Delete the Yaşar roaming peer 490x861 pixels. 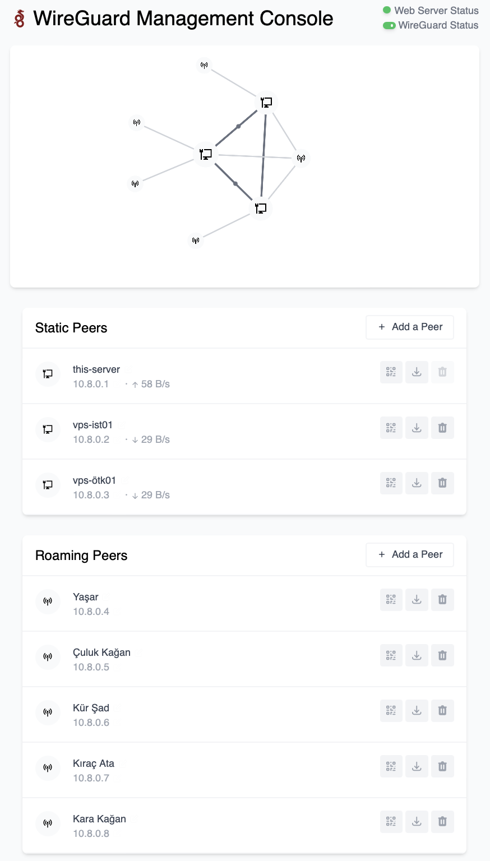(442, 600)
